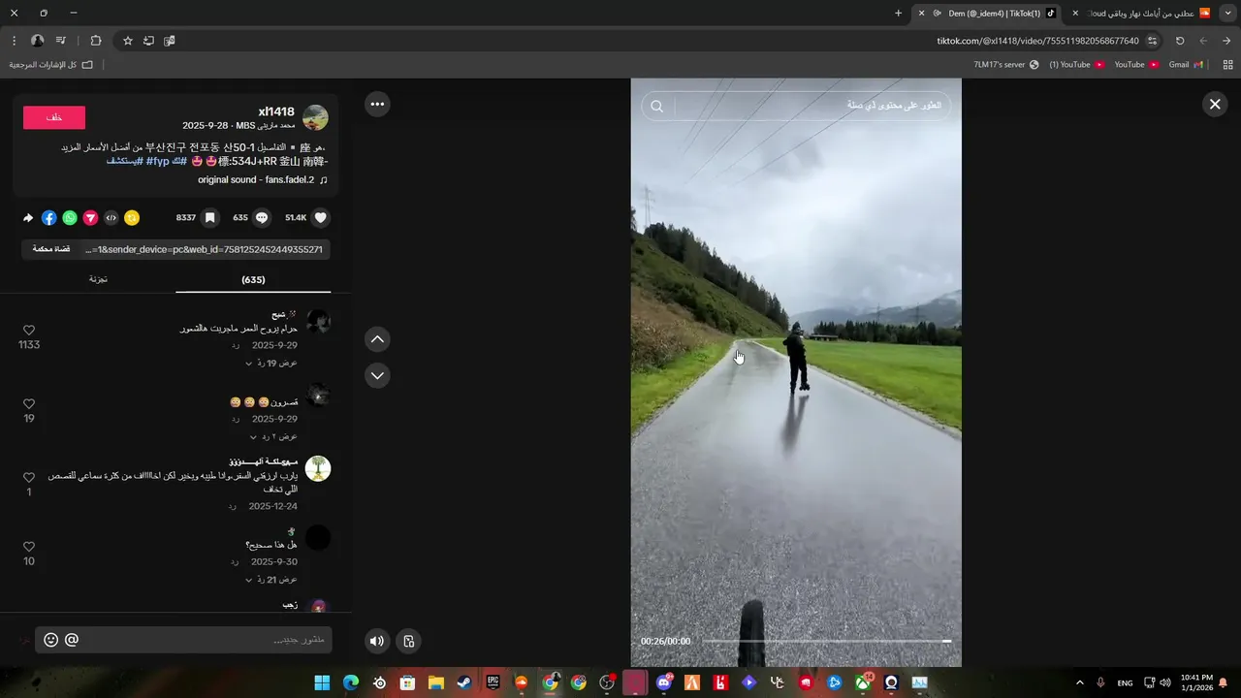
Task: Reload the page
Action: (1180, 41)
